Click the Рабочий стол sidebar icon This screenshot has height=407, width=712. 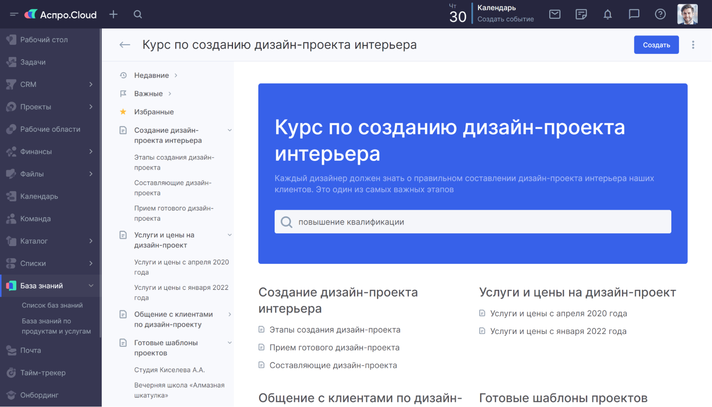point(11,40)
